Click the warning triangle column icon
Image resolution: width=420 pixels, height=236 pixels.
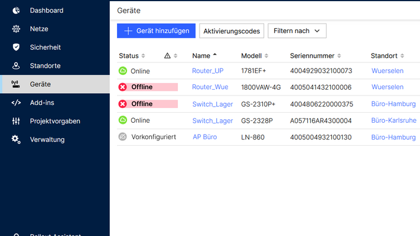[167, 56]
